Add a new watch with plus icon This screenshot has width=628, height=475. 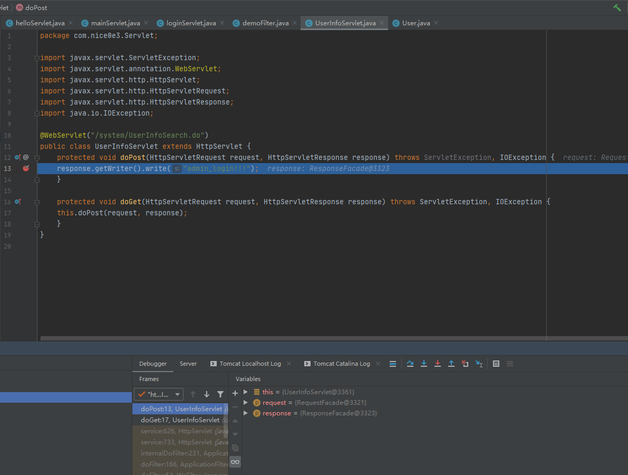click(x=235, y=393)
